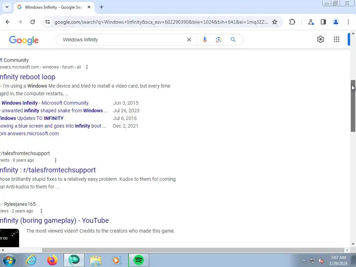Click the address bar URL

pyautogui.click(x=161, y=22)
